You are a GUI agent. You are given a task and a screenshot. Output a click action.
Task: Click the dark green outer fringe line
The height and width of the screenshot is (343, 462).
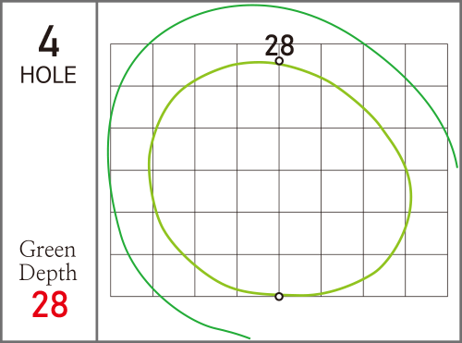[108, 148]
